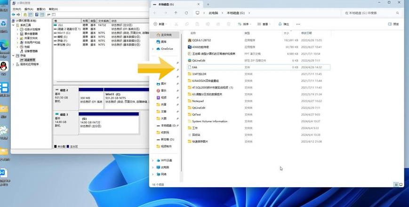This screenshot has width=409, height=207.
Task: Select 主文件夹 in Explorer navigation pane
Action: click(165, 35)
